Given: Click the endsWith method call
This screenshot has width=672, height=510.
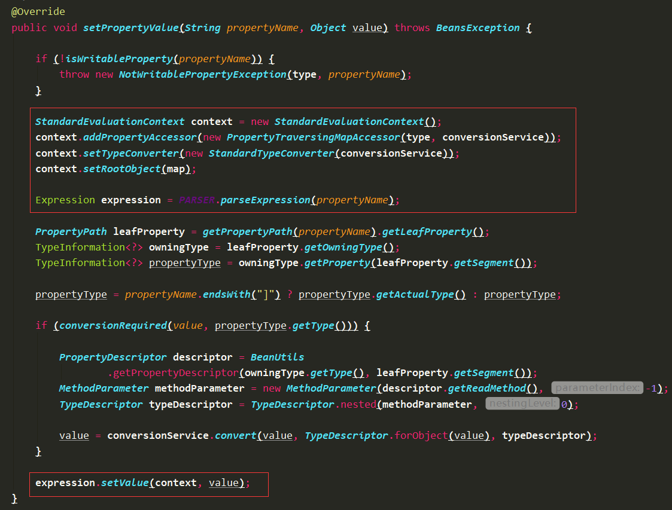Looking at the screenshot, I should click(x=226, y=295).
